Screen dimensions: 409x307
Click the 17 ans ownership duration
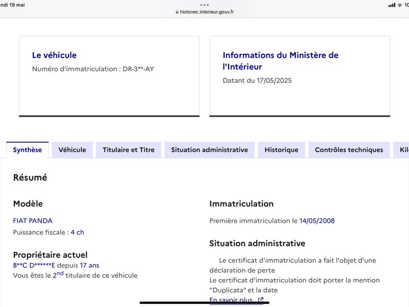[89, 265]
